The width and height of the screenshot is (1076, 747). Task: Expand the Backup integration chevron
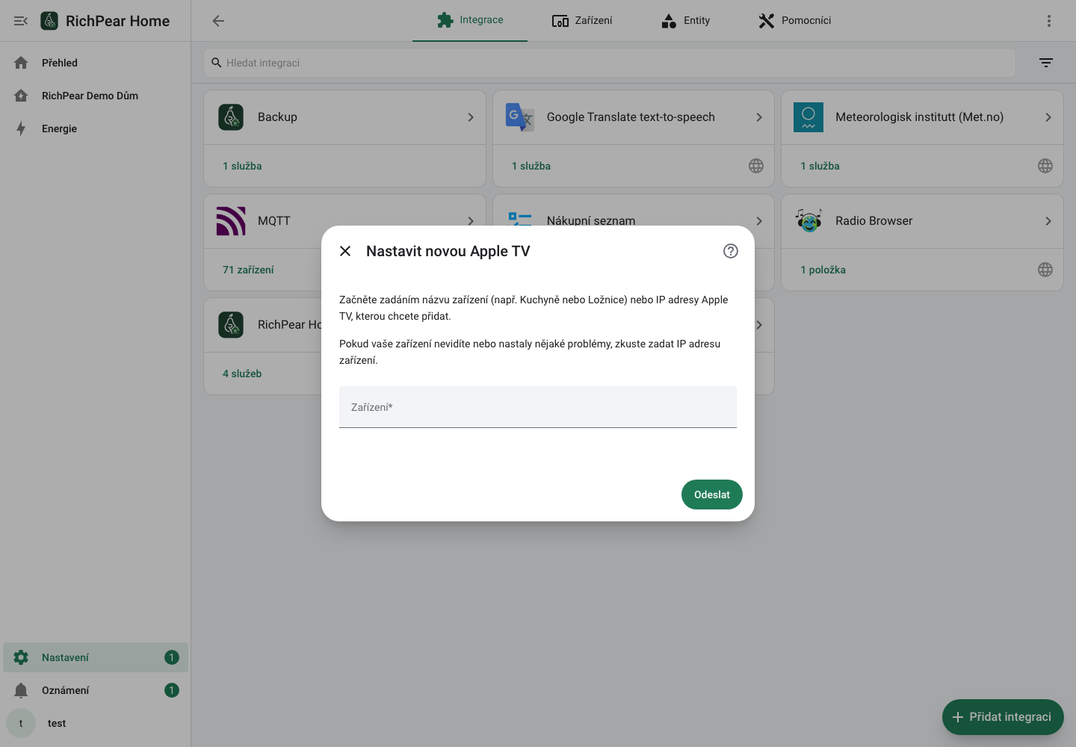[471, 117]
